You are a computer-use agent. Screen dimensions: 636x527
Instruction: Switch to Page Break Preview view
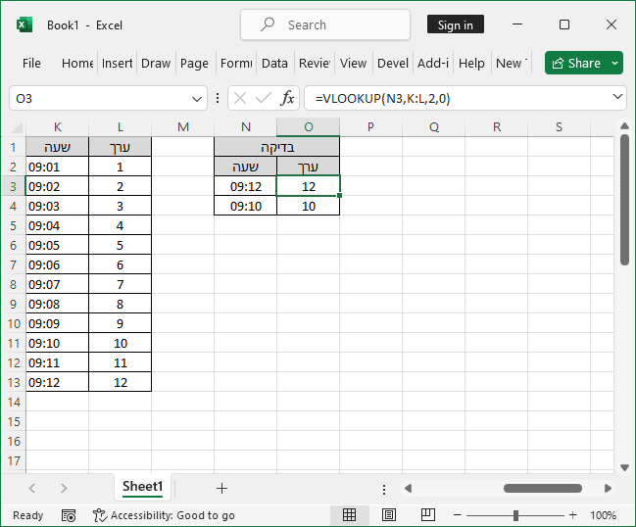(x=427, y=515)
